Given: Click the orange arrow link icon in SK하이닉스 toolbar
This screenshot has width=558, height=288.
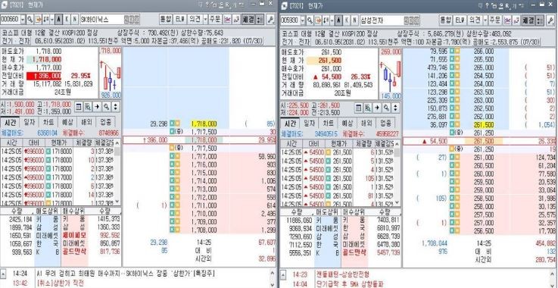Looking at the screenshot, I should pos(38,19).
